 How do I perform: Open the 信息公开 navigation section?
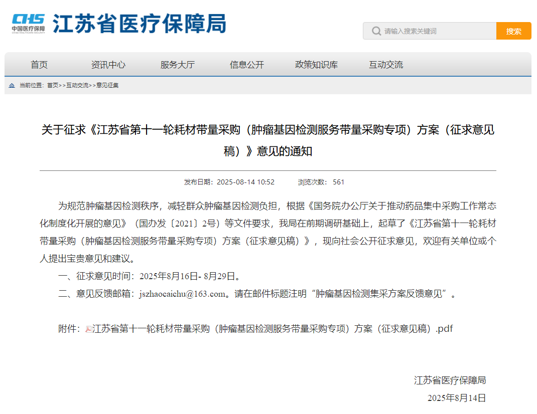point(246,65)
